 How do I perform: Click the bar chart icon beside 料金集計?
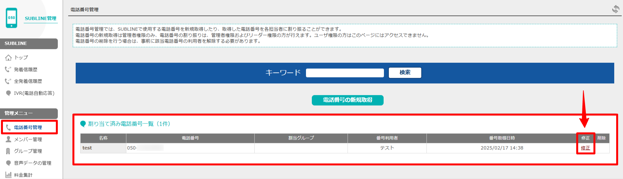(8, 175)
